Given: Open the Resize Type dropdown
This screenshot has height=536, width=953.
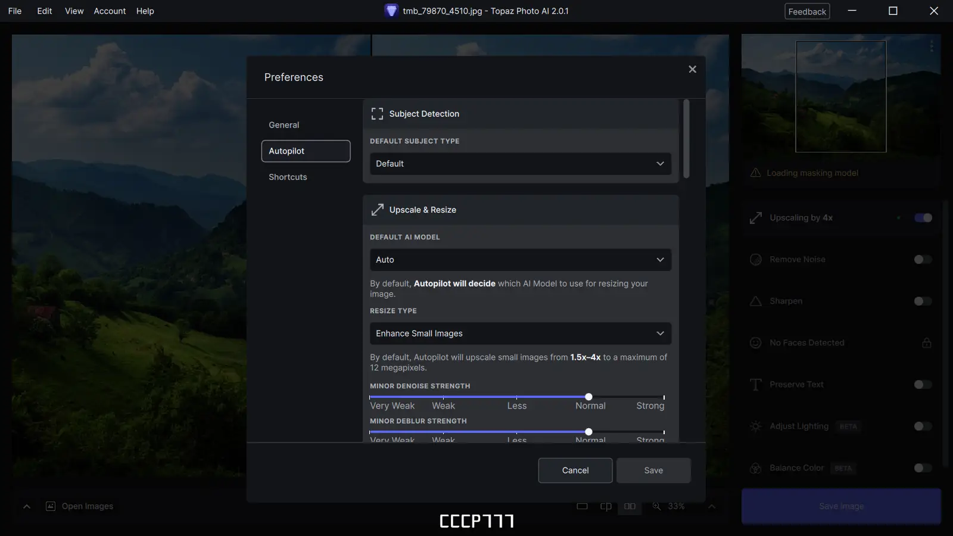Looking at the screenshot, I should click(521, 334).
